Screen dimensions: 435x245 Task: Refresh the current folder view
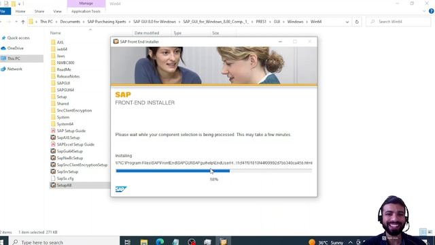[357, 22]
